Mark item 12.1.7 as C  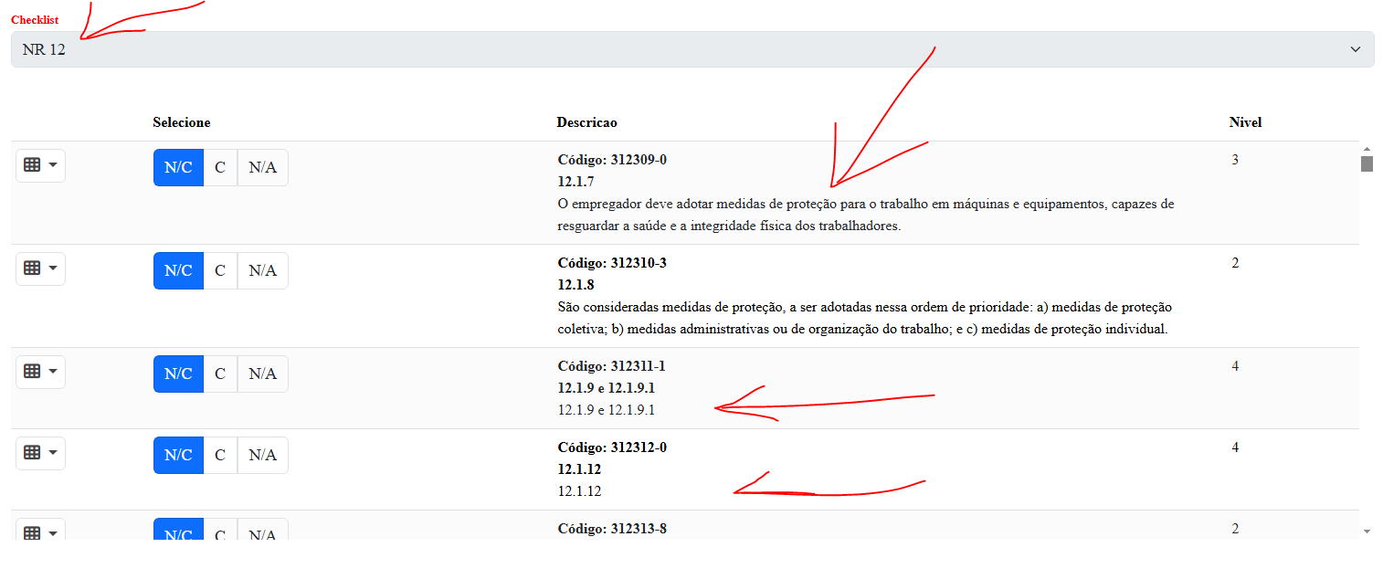[220, 167]
